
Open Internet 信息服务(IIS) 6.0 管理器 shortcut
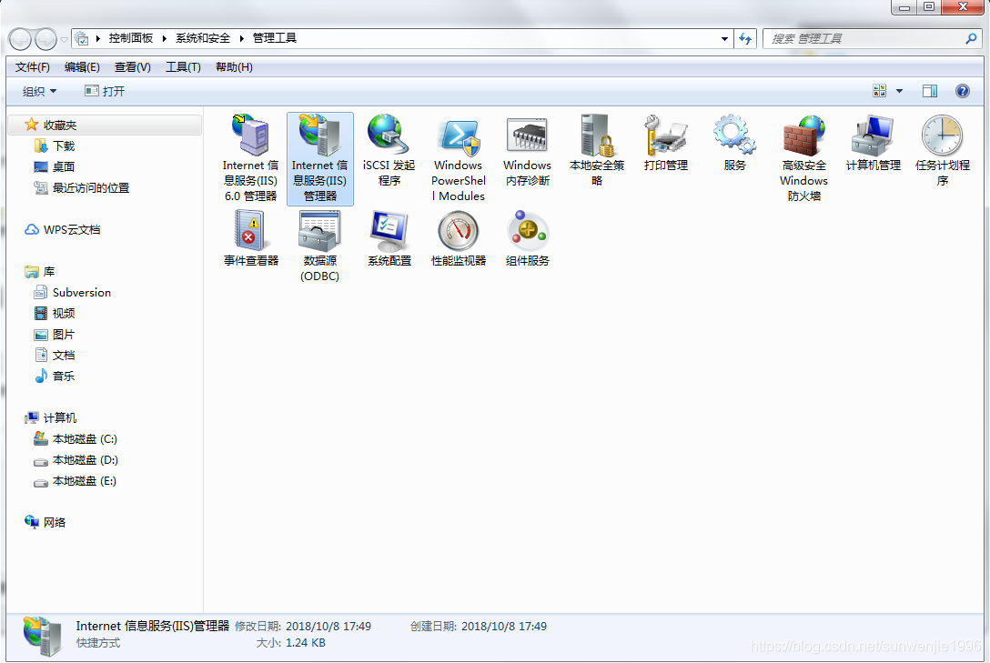point(250,157)
